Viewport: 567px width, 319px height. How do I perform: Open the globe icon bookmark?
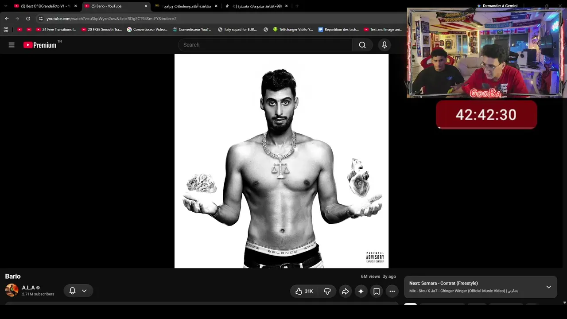(266, 30)
